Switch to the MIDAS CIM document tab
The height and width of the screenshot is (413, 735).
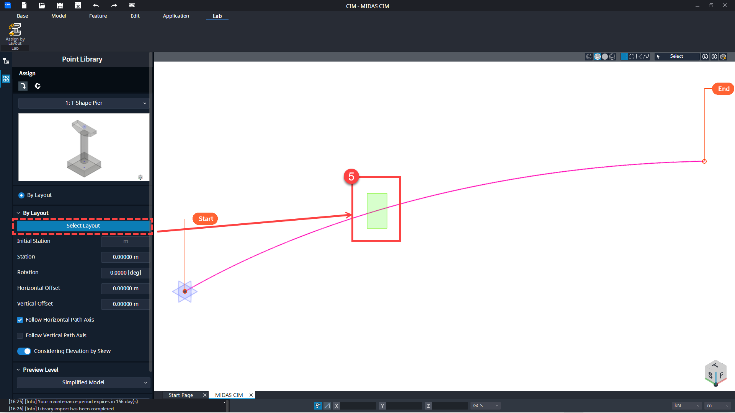tap(229, 395)
